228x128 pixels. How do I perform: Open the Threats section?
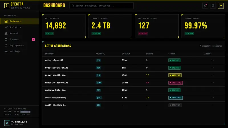click(x=19, y=40)
